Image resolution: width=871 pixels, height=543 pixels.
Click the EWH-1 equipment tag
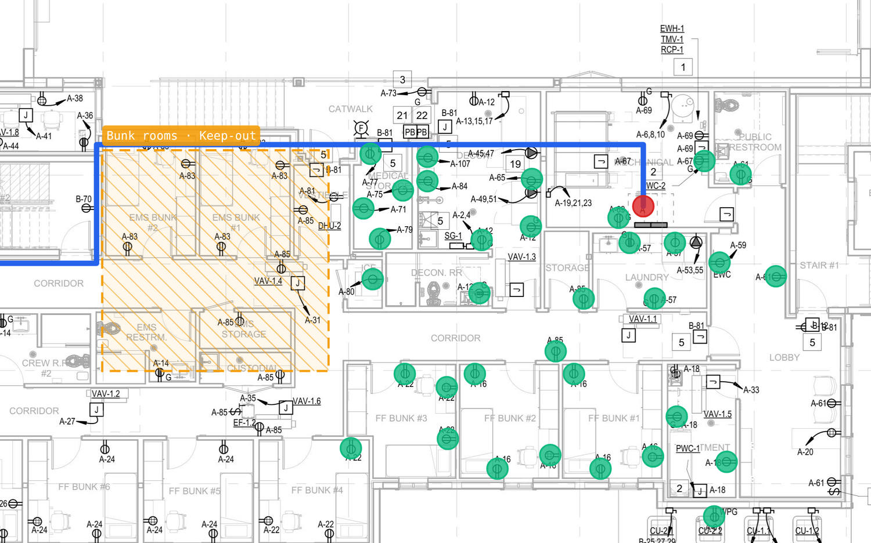672,28
